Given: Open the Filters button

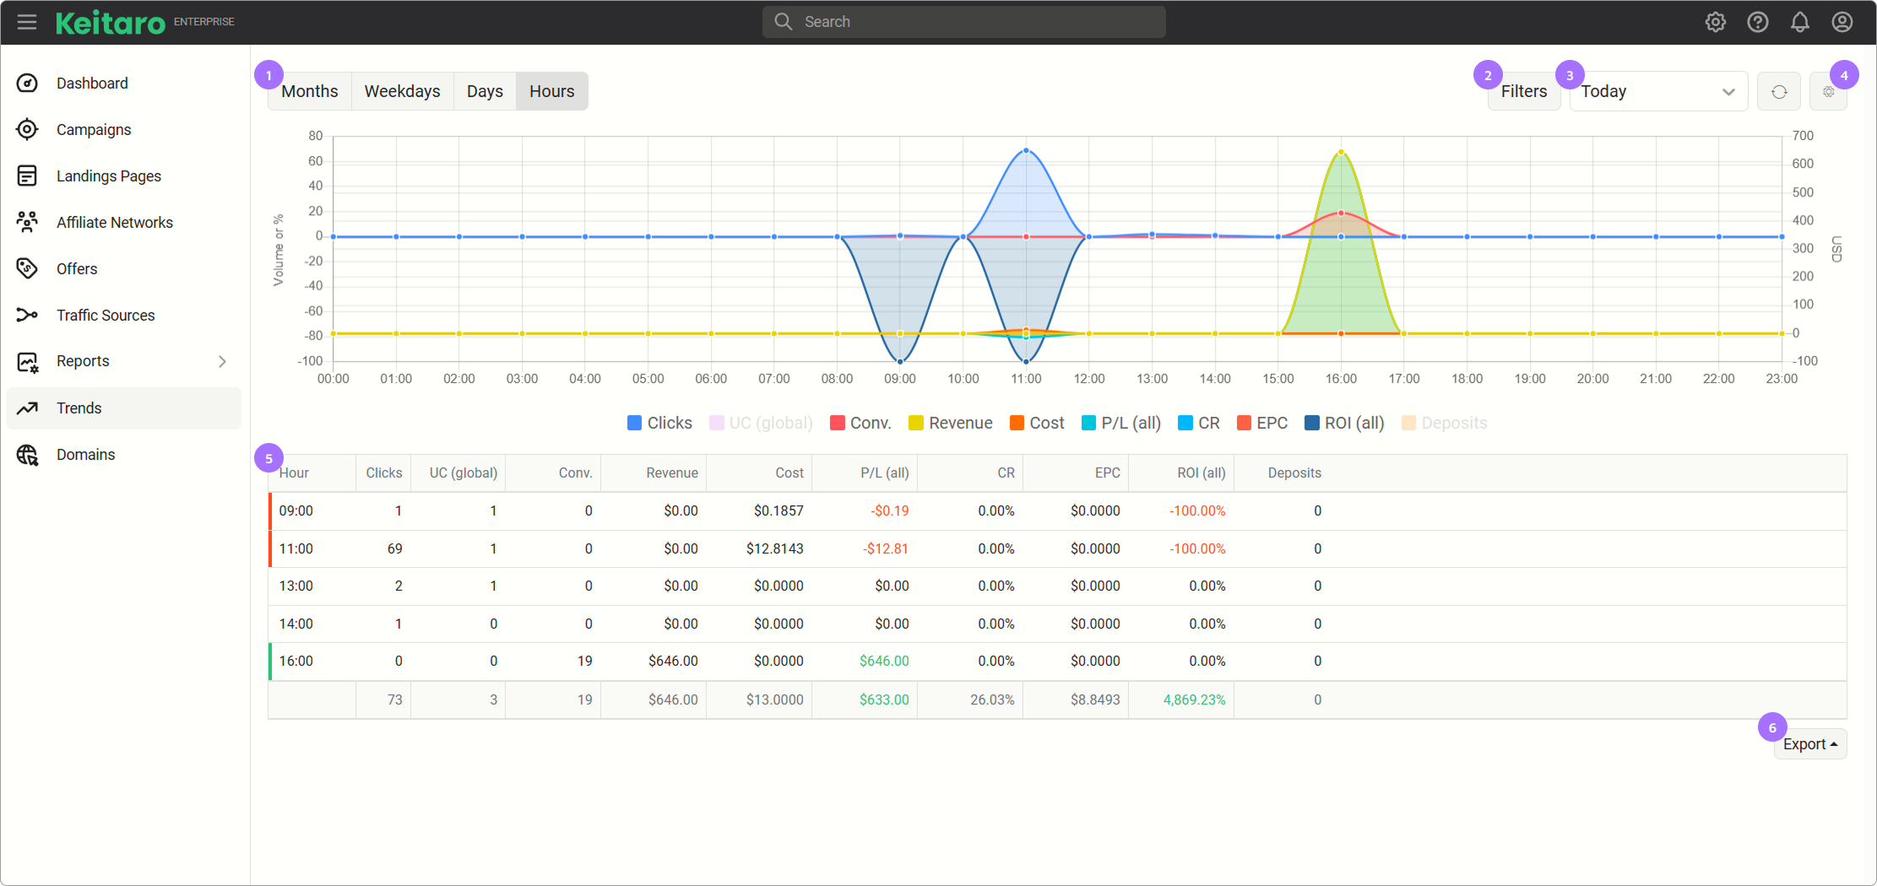Looking at the screenshot, I should [x=1524, y=91].
